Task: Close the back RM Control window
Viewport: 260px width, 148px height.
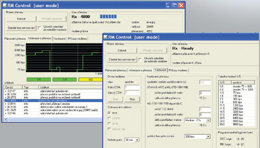Action: pyautogui.click(x=181, y=5)
